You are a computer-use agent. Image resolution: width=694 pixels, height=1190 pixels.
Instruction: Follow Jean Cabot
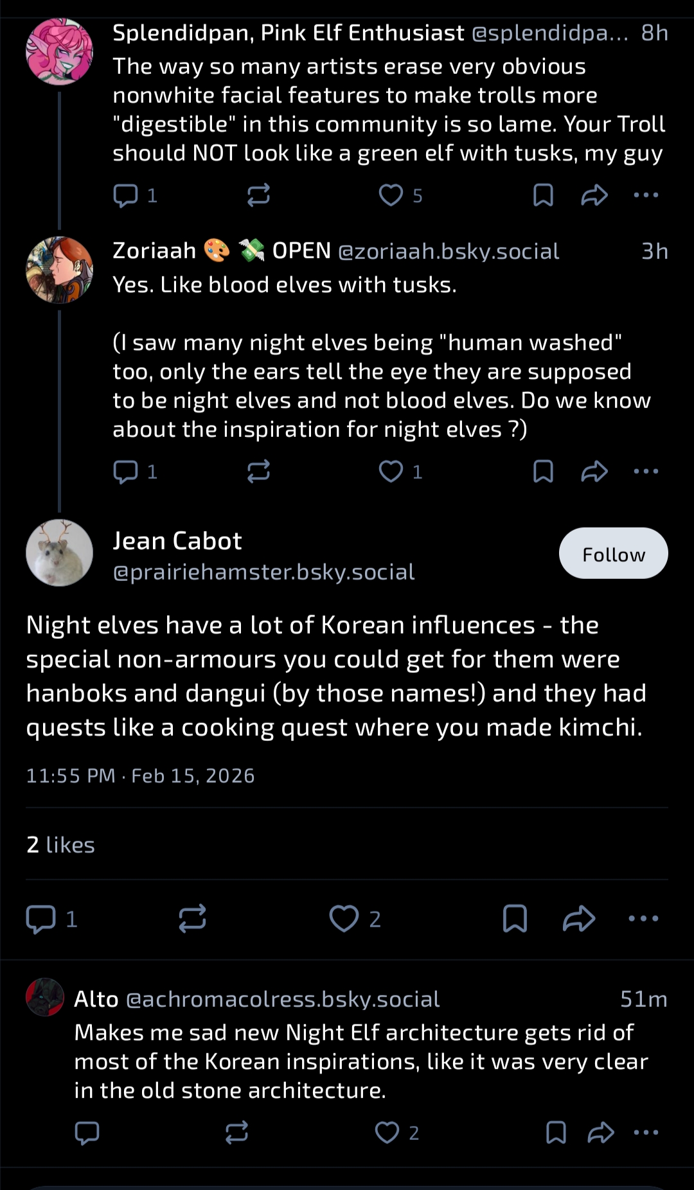click(613, 554)
